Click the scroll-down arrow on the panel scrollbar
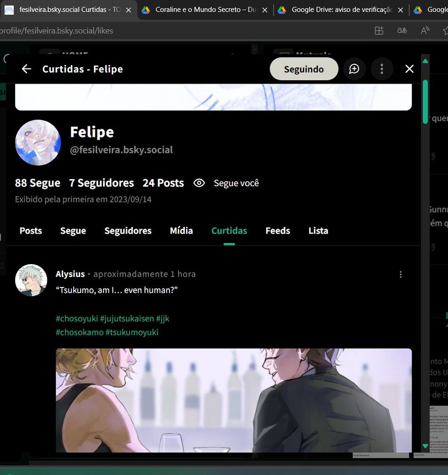This screenshot has height=475, width=448. (x=425, y=446)
